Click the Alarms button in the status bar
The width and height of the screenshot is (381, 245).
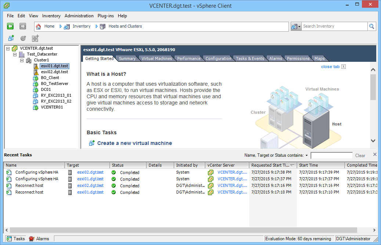click(39, 239)
